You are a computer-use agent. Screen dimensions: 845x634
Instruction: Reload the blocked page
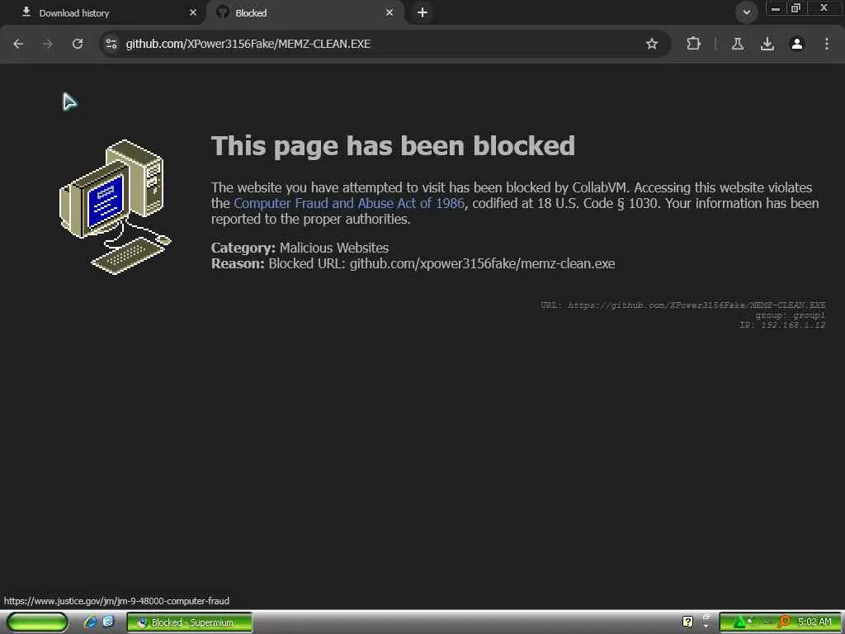[78, 44]
